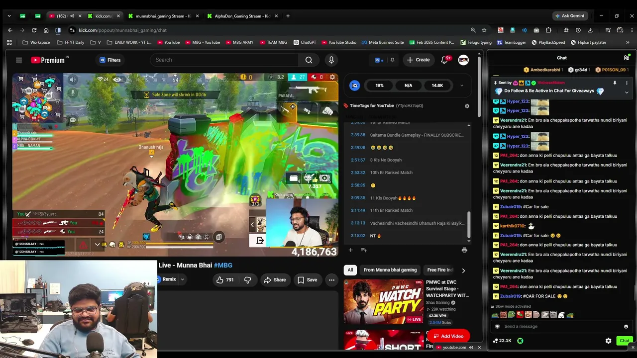Viewport: 637px width, 358px height.
Task: Click the green Kick icon beside 22.1K
Action: coord(520,341)
